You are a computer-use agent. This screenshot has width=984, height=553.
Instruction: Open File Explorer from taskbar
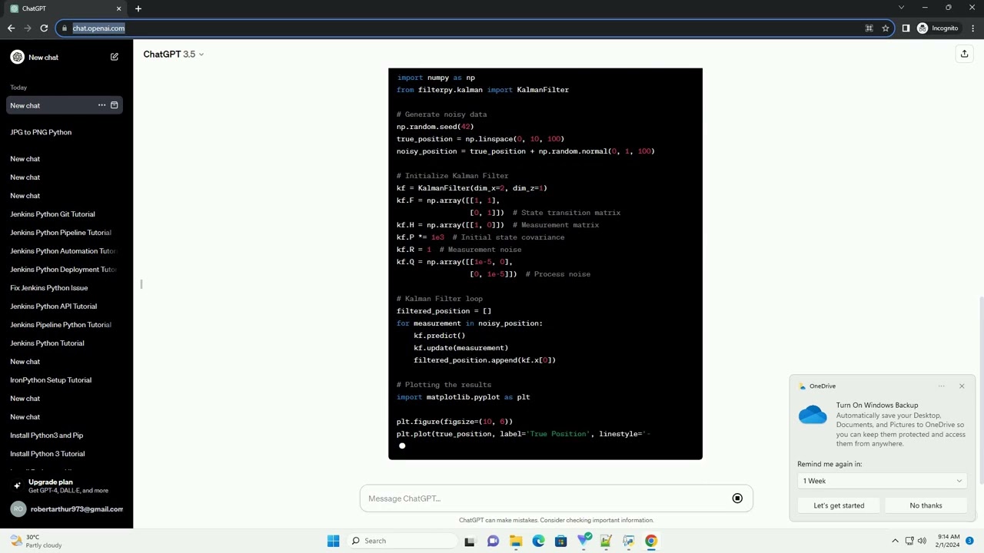(x=516, y=541)
